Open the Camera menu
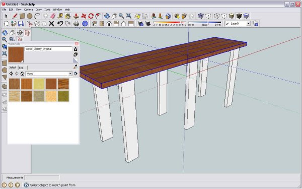Screen dimensions: 302x189 click(x=28, y=10)
